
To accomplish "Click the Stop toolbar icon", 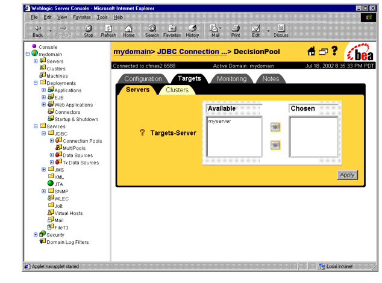I will click(89, 31).
